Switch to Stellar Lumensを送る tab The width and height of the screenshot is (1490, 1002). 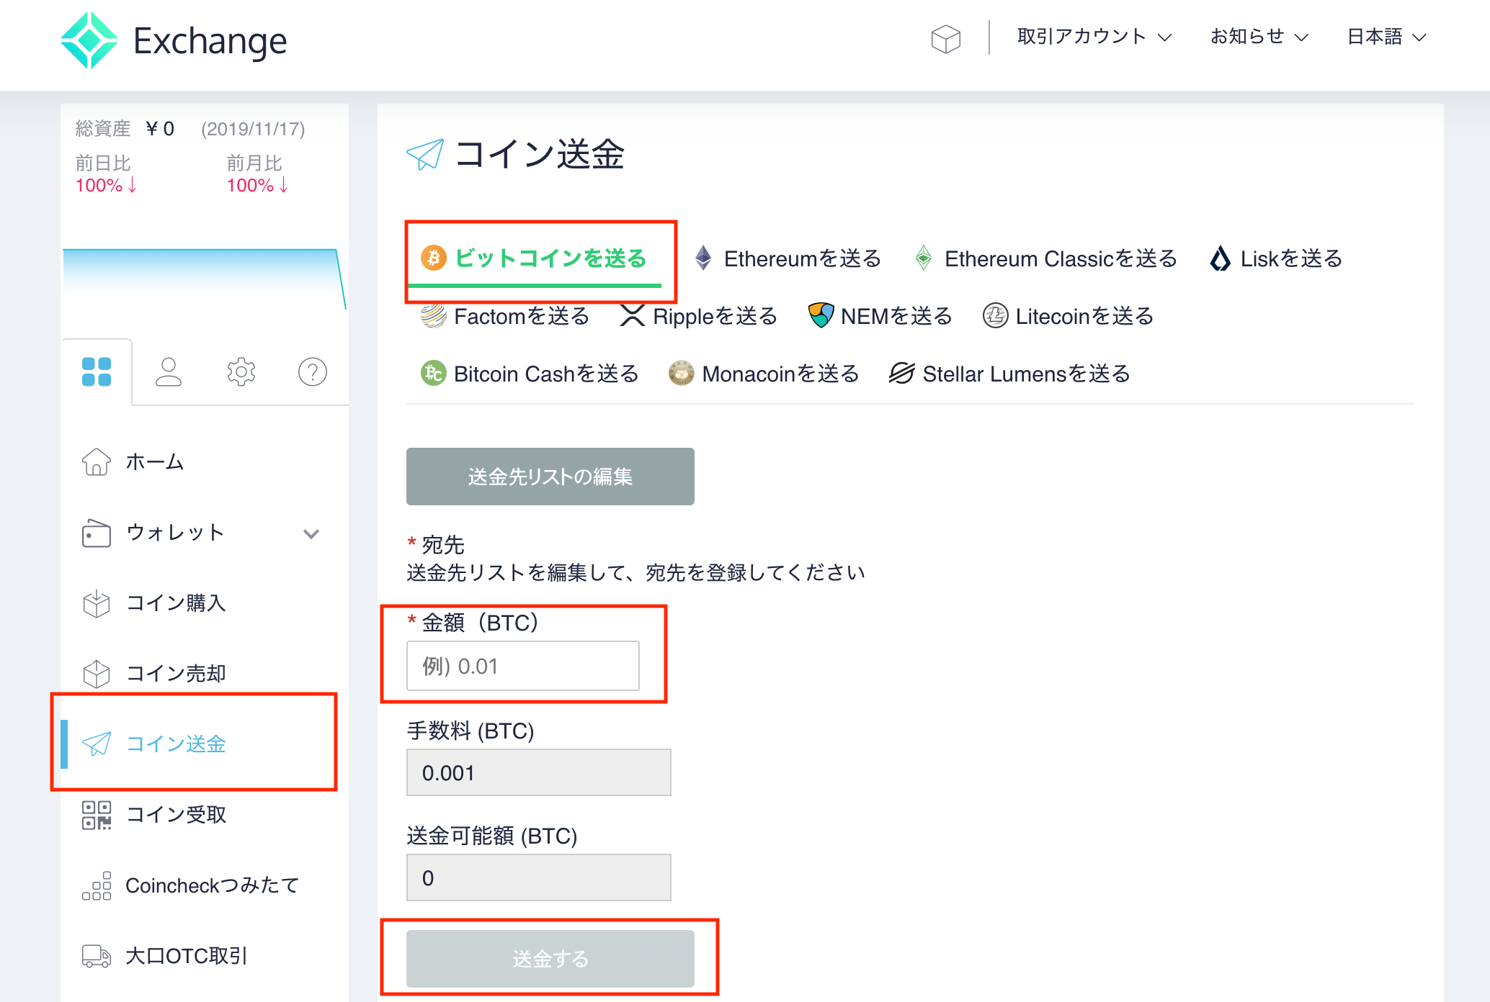(x=1009, y=373)
